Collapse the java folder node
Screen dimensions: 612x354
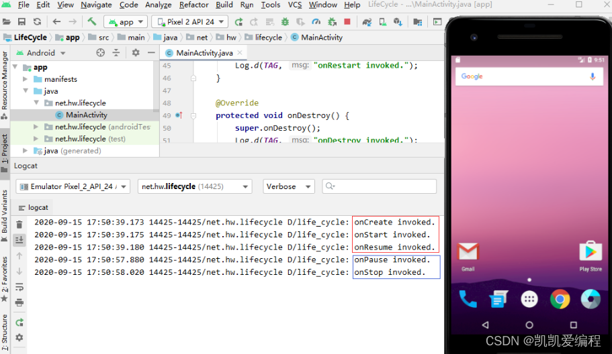click(26, 91)
